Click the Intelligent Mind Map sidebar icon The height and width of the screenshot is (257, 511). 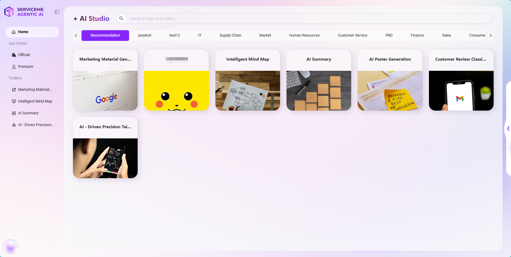[x=14, y=102]
